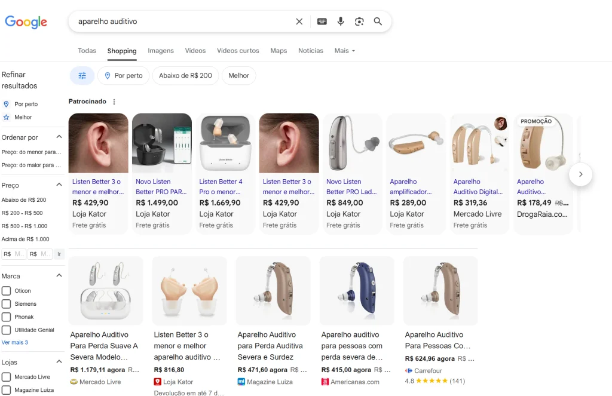612x396 pixels.
Task: Check the Magazine Luiza store checkbox
Action: tap(6, 390)
